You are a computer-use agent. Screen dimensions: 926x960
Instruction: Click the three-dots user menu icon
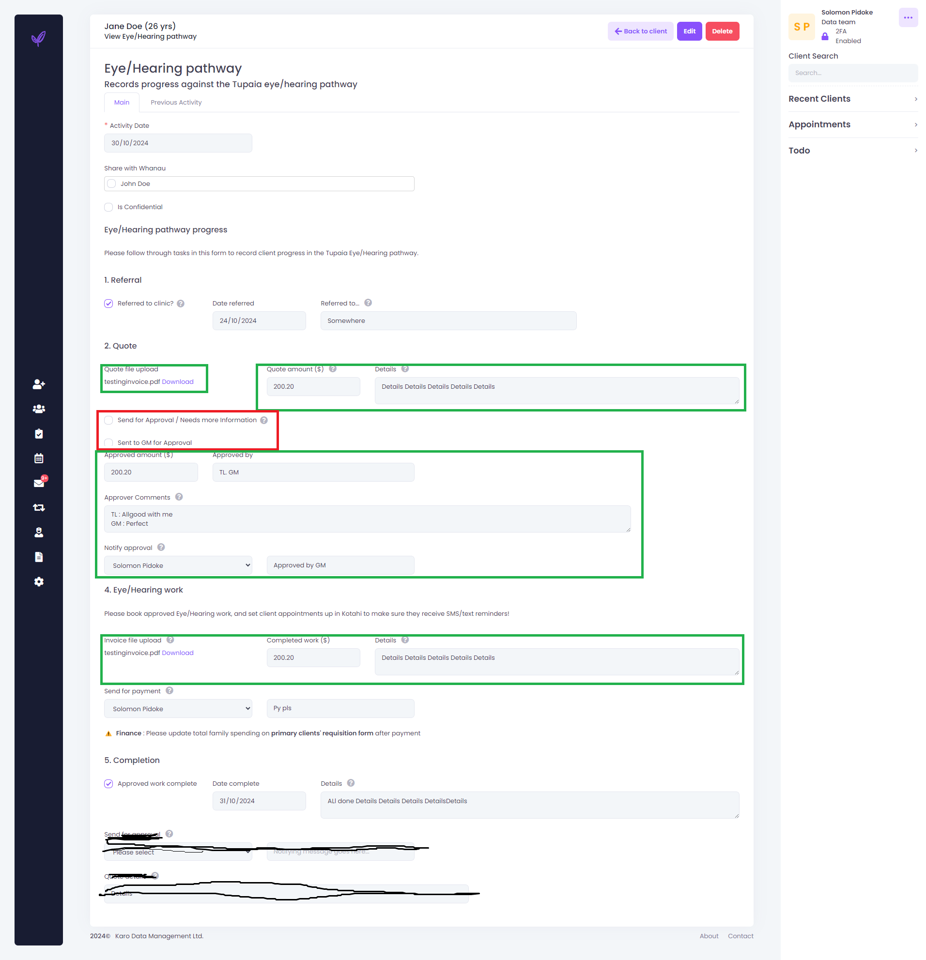tap(908, 17)
